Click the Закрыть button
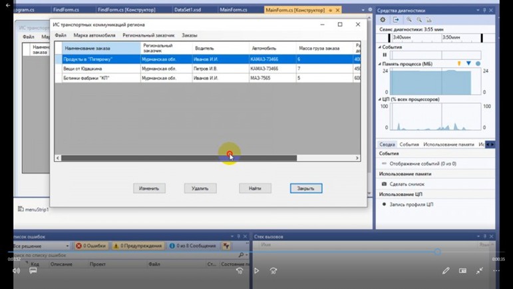The height and width of the screenshot is (289, 513). pyautogui.click(x=306, y=188)
